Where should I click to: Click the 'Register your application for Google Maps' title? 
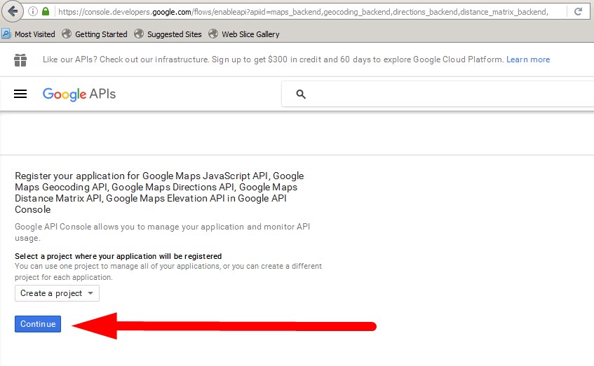159,192
